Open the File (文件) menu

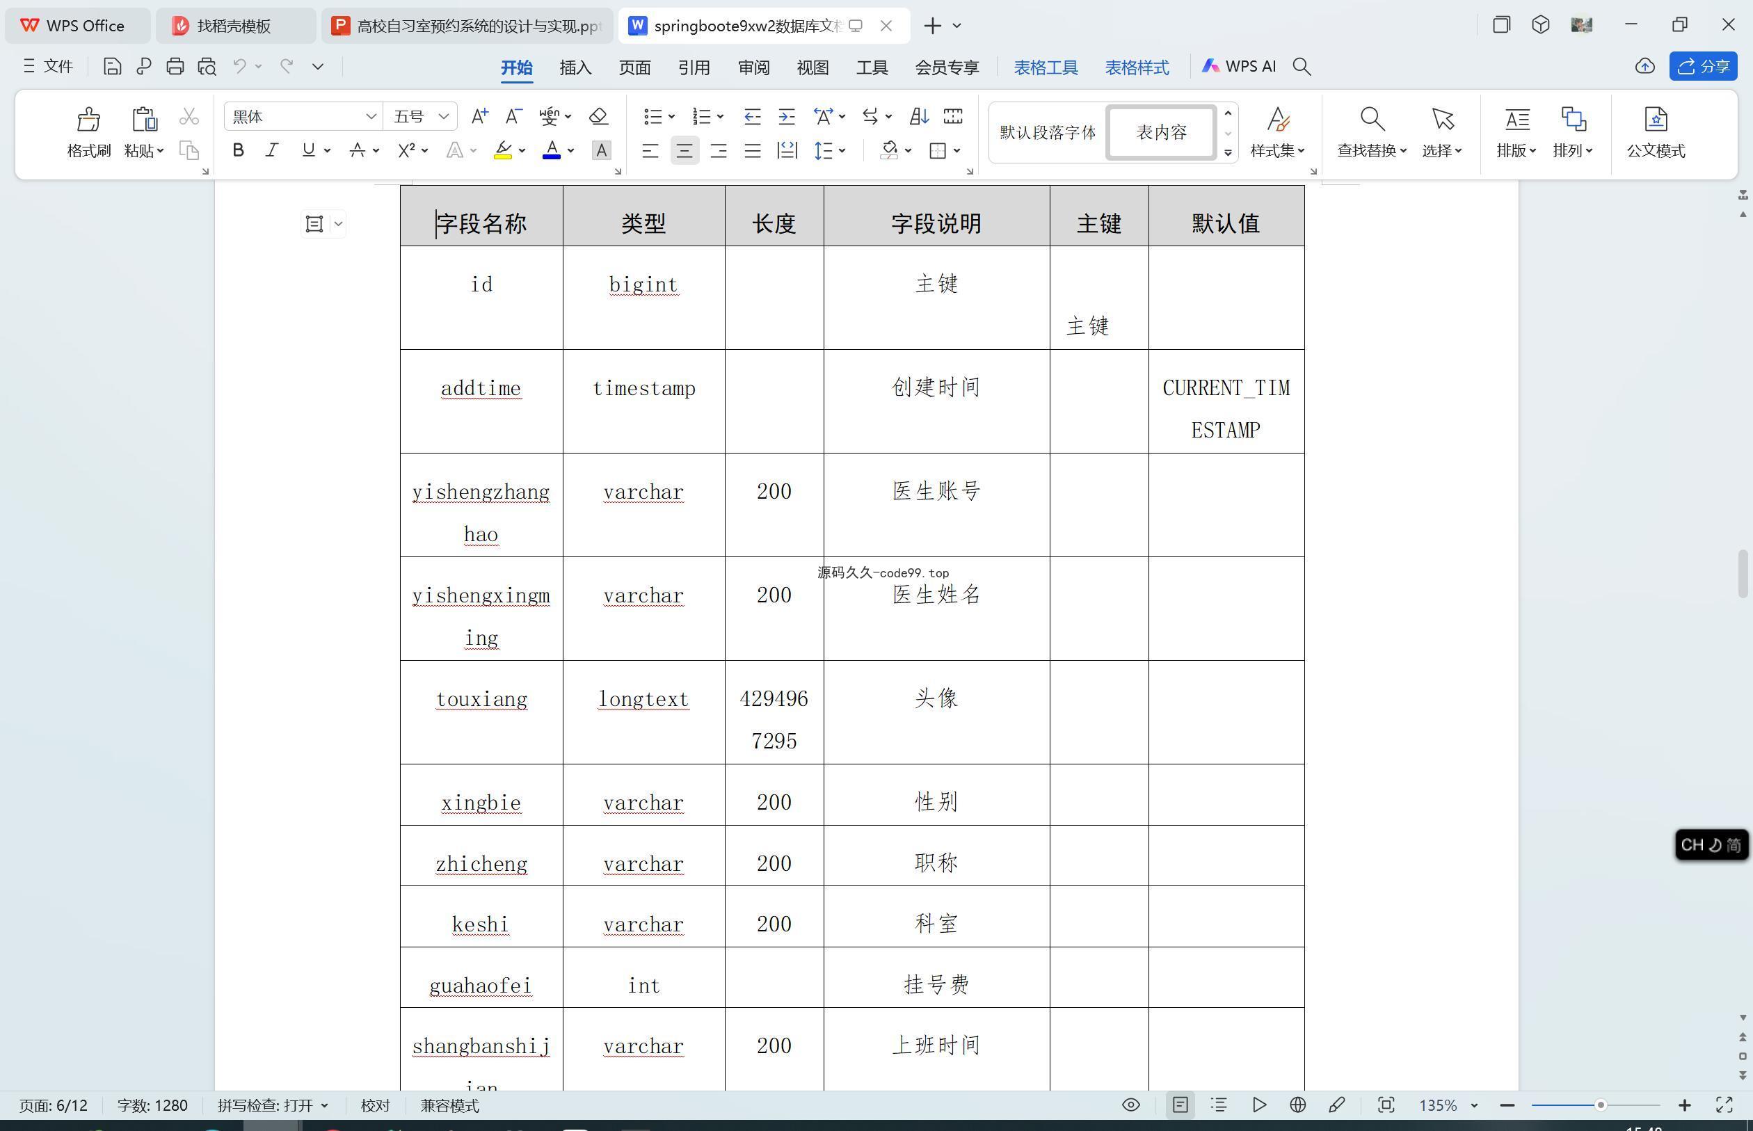point(49,67)
